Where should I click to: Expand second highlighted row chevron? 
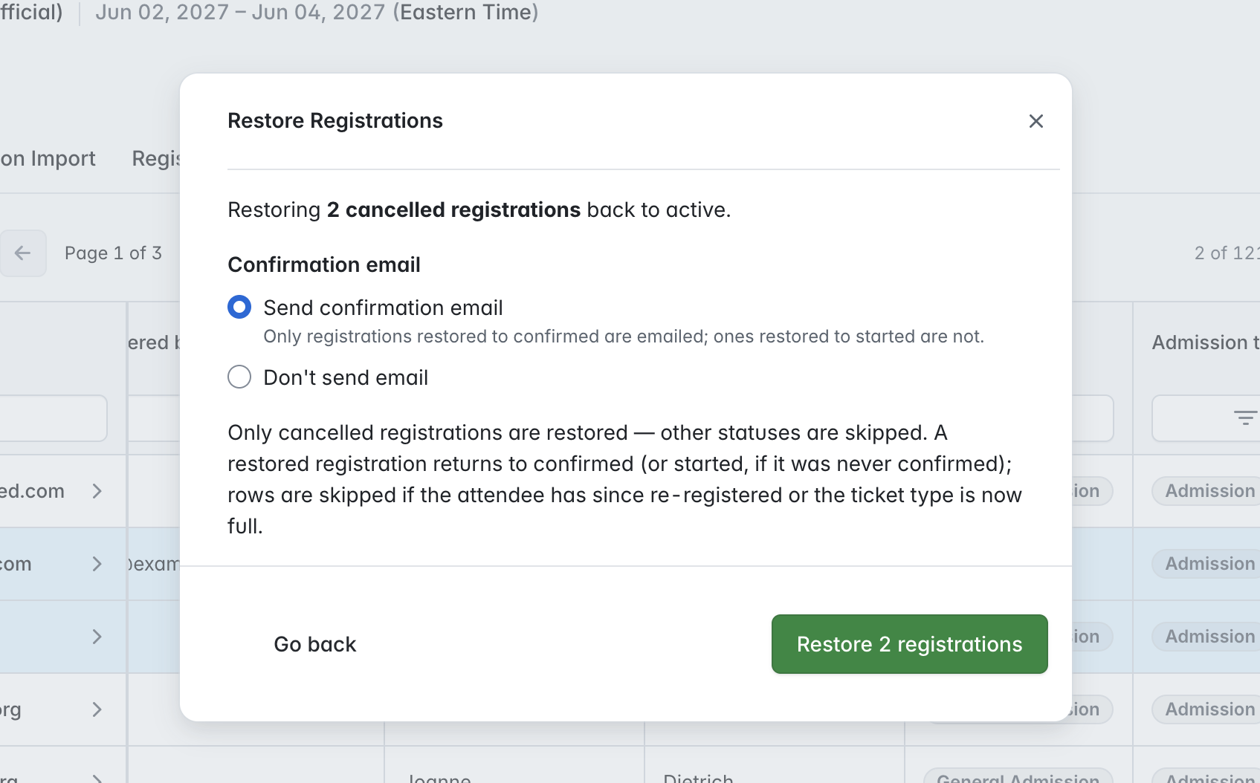97,637
